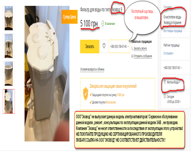Click the envelope icon beside Отправить сообщение
Image resolution: width=191 pixels, height=151 pixels.
[x=132, y=56]
